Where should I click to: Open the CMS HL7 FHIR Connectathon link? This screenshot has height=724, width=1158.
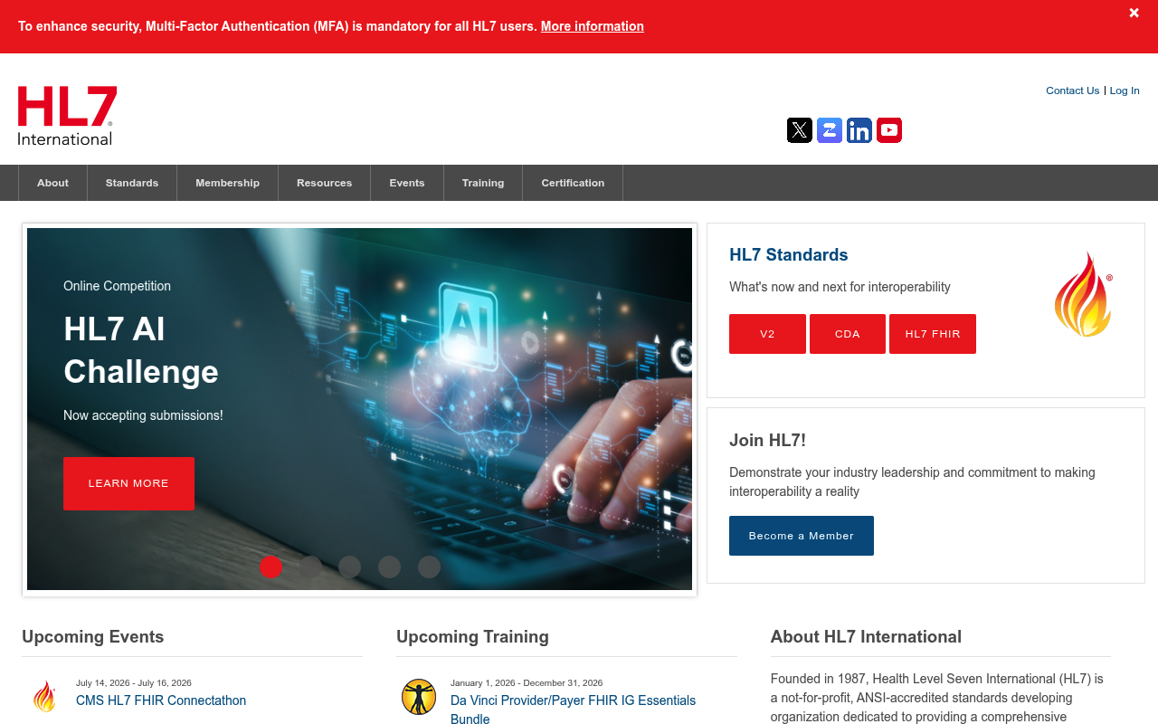point(161,700)
